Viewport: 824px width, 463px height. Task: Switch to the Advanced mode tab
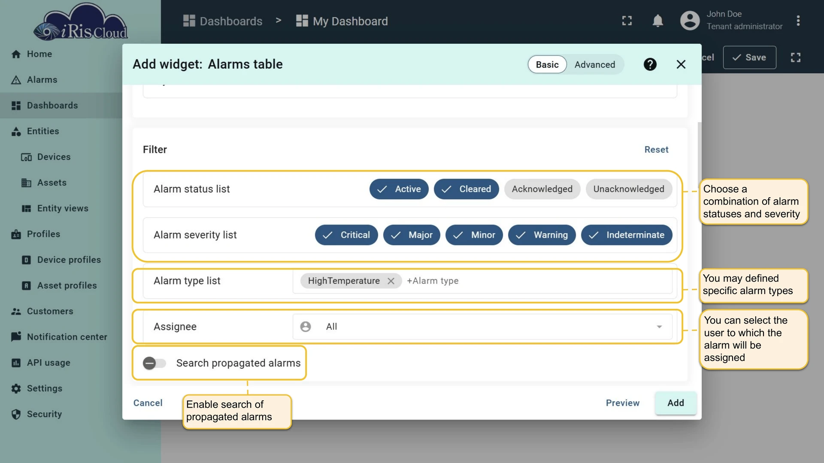[594, 65]
